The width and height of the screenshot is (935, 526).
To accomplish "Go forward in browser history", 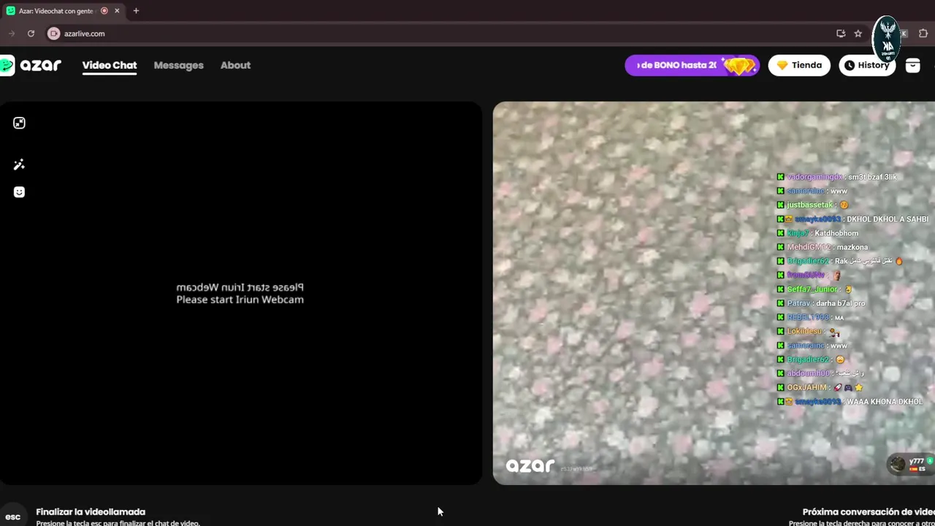I will pos(11,34).
